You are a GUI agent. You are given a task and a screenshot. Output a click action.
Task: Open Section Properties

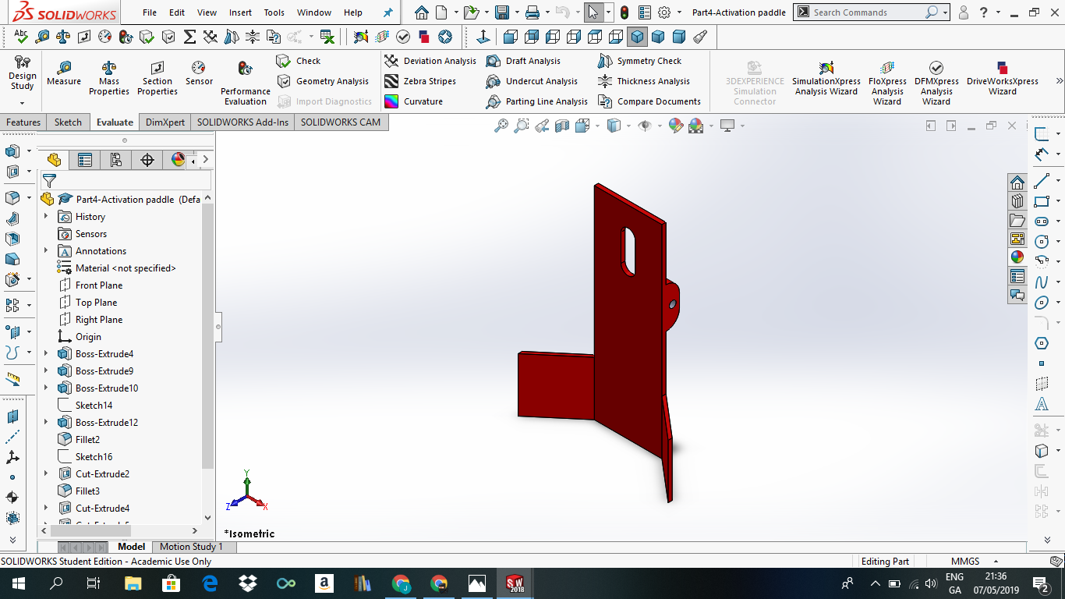tap(157, 79)
